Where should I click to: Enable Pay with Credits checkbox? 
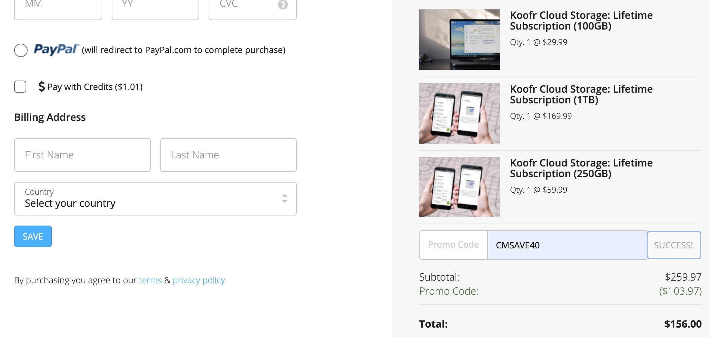click(x=20, y=87)
